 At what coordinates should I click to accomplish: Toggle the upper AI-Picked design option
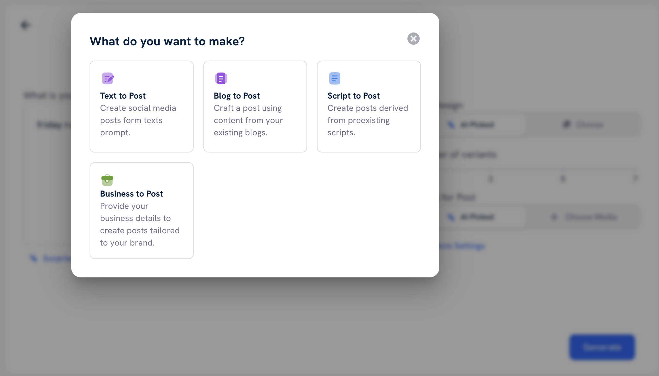(x=477, y=125)
